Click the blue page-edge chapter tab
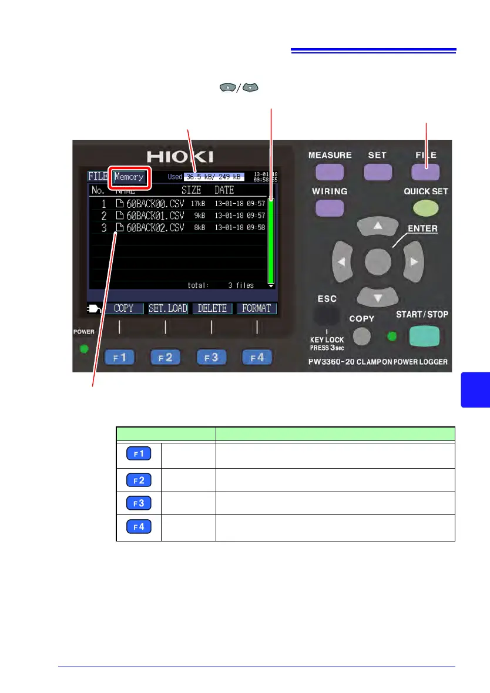Viewport: 490px width, 693px height. (475, 390)
